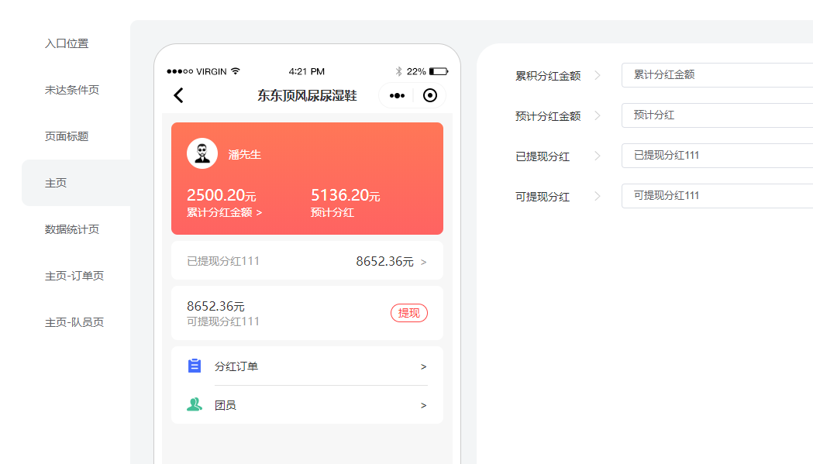Screen dimensions: 813x464
Task: Expand the 团员 row arrow
Action: [424, 405]
